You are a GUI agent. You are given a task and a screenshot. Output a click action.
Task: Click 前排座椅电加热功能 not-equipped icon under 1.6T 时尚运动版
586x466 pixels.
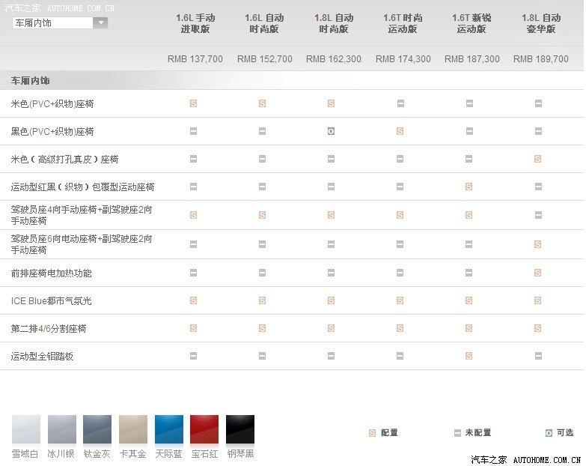coord(400,273)
